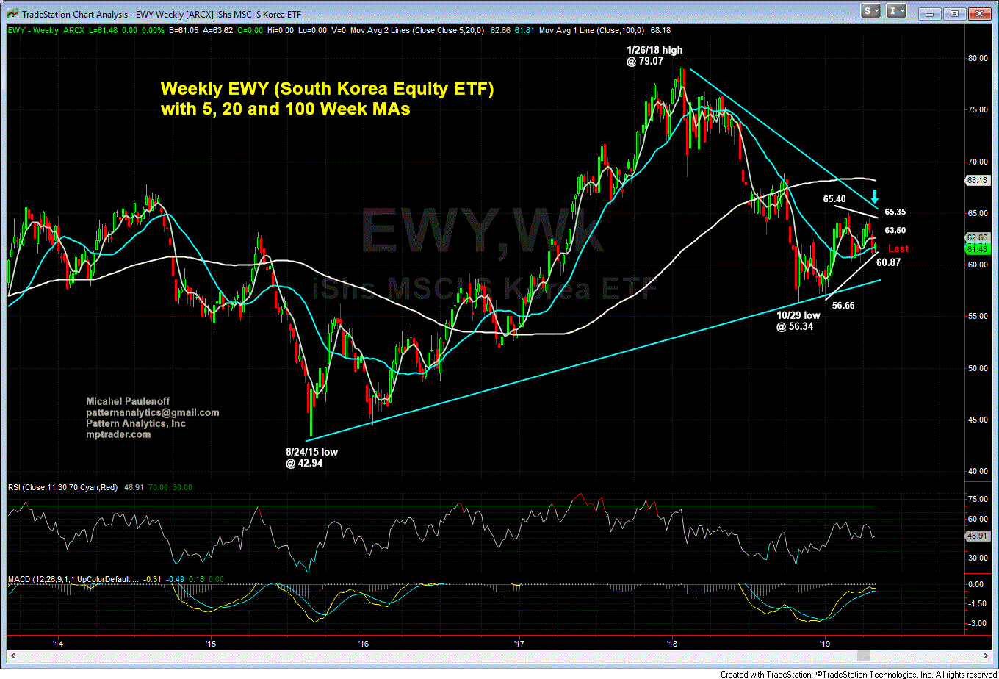
Task: Select the '63.50' price annotation
Action: tap(895, 230)
